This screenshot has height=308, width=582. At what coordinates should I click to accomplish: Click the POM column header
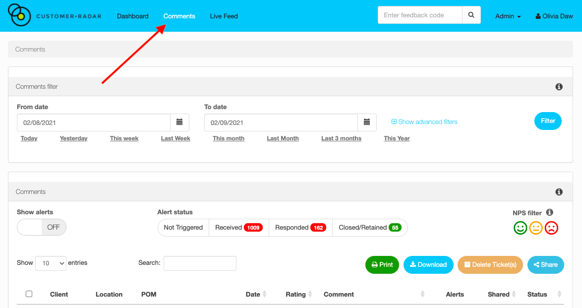(149, 294)
